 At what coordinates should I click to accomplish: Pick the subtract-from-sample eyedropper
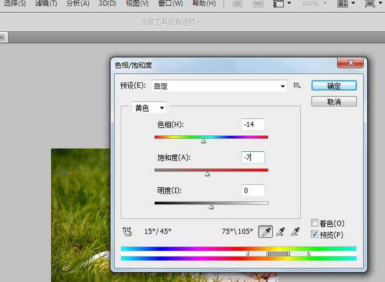tap(295, 231)
